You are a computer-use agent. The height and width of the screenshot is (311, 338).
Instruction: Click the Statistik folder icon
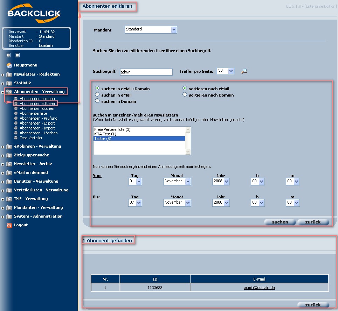(9, 83)
